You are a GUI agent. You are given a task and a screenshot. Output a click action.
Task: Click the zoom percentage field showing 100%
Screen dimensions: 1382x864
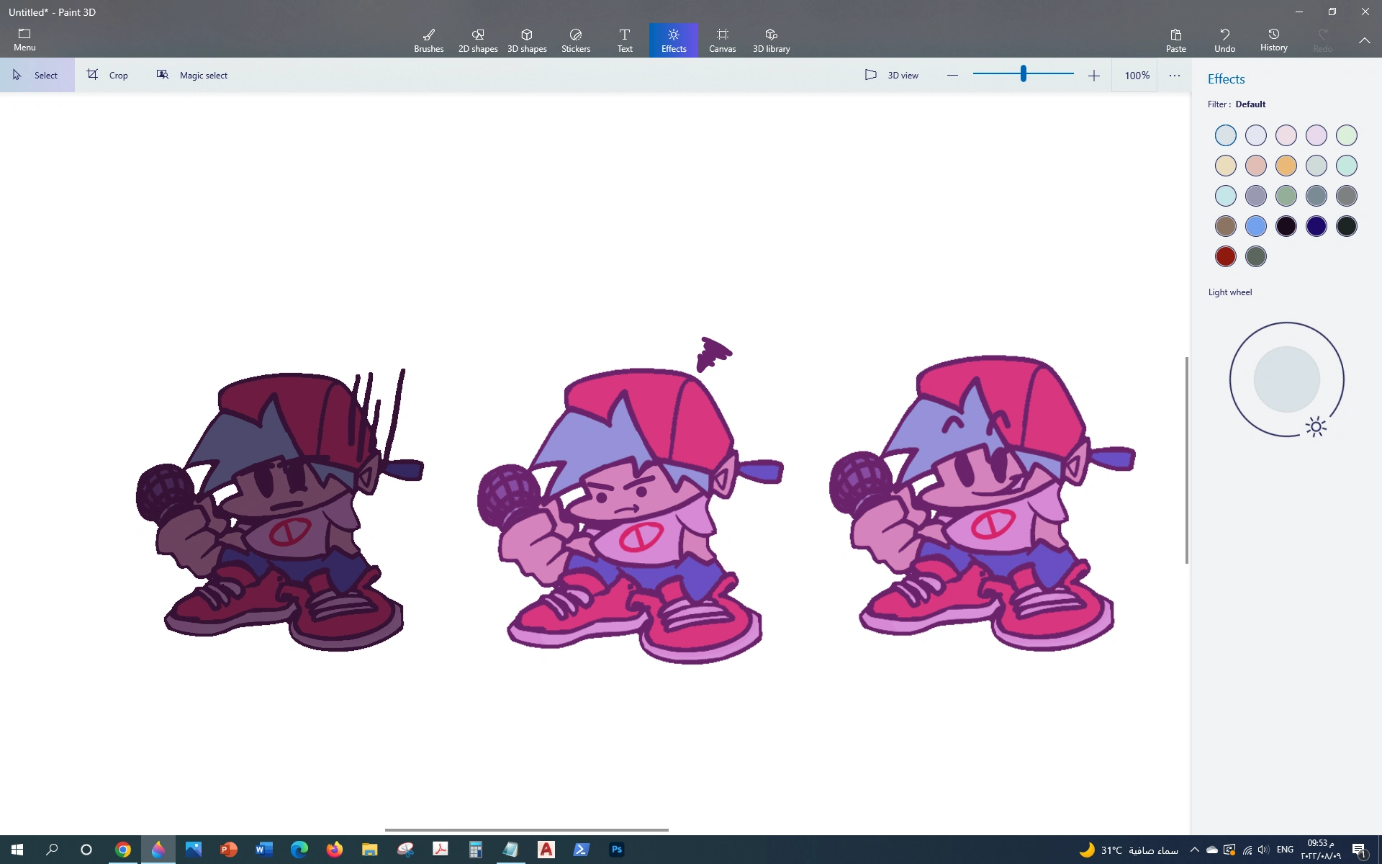[x=1137, y=75]
